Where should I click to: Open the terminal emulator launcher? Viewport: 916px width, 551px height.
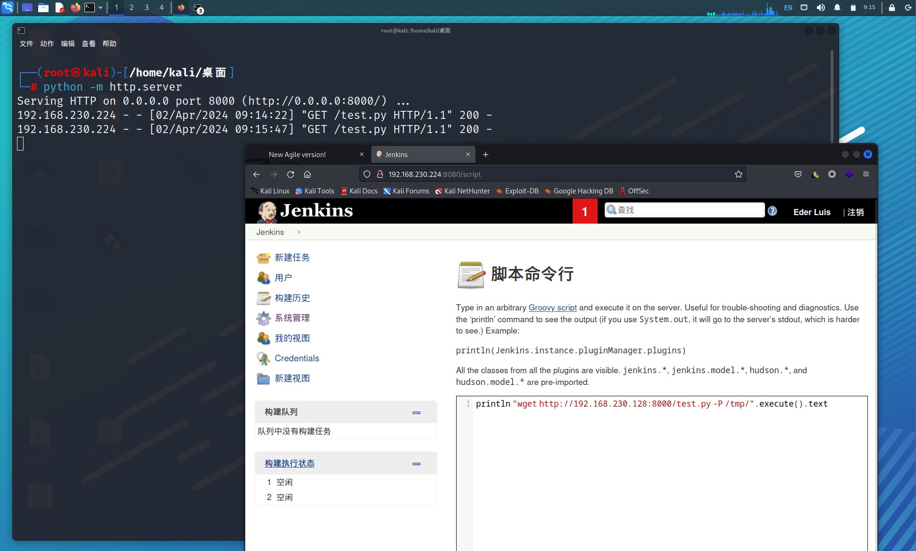pos(90,8)
